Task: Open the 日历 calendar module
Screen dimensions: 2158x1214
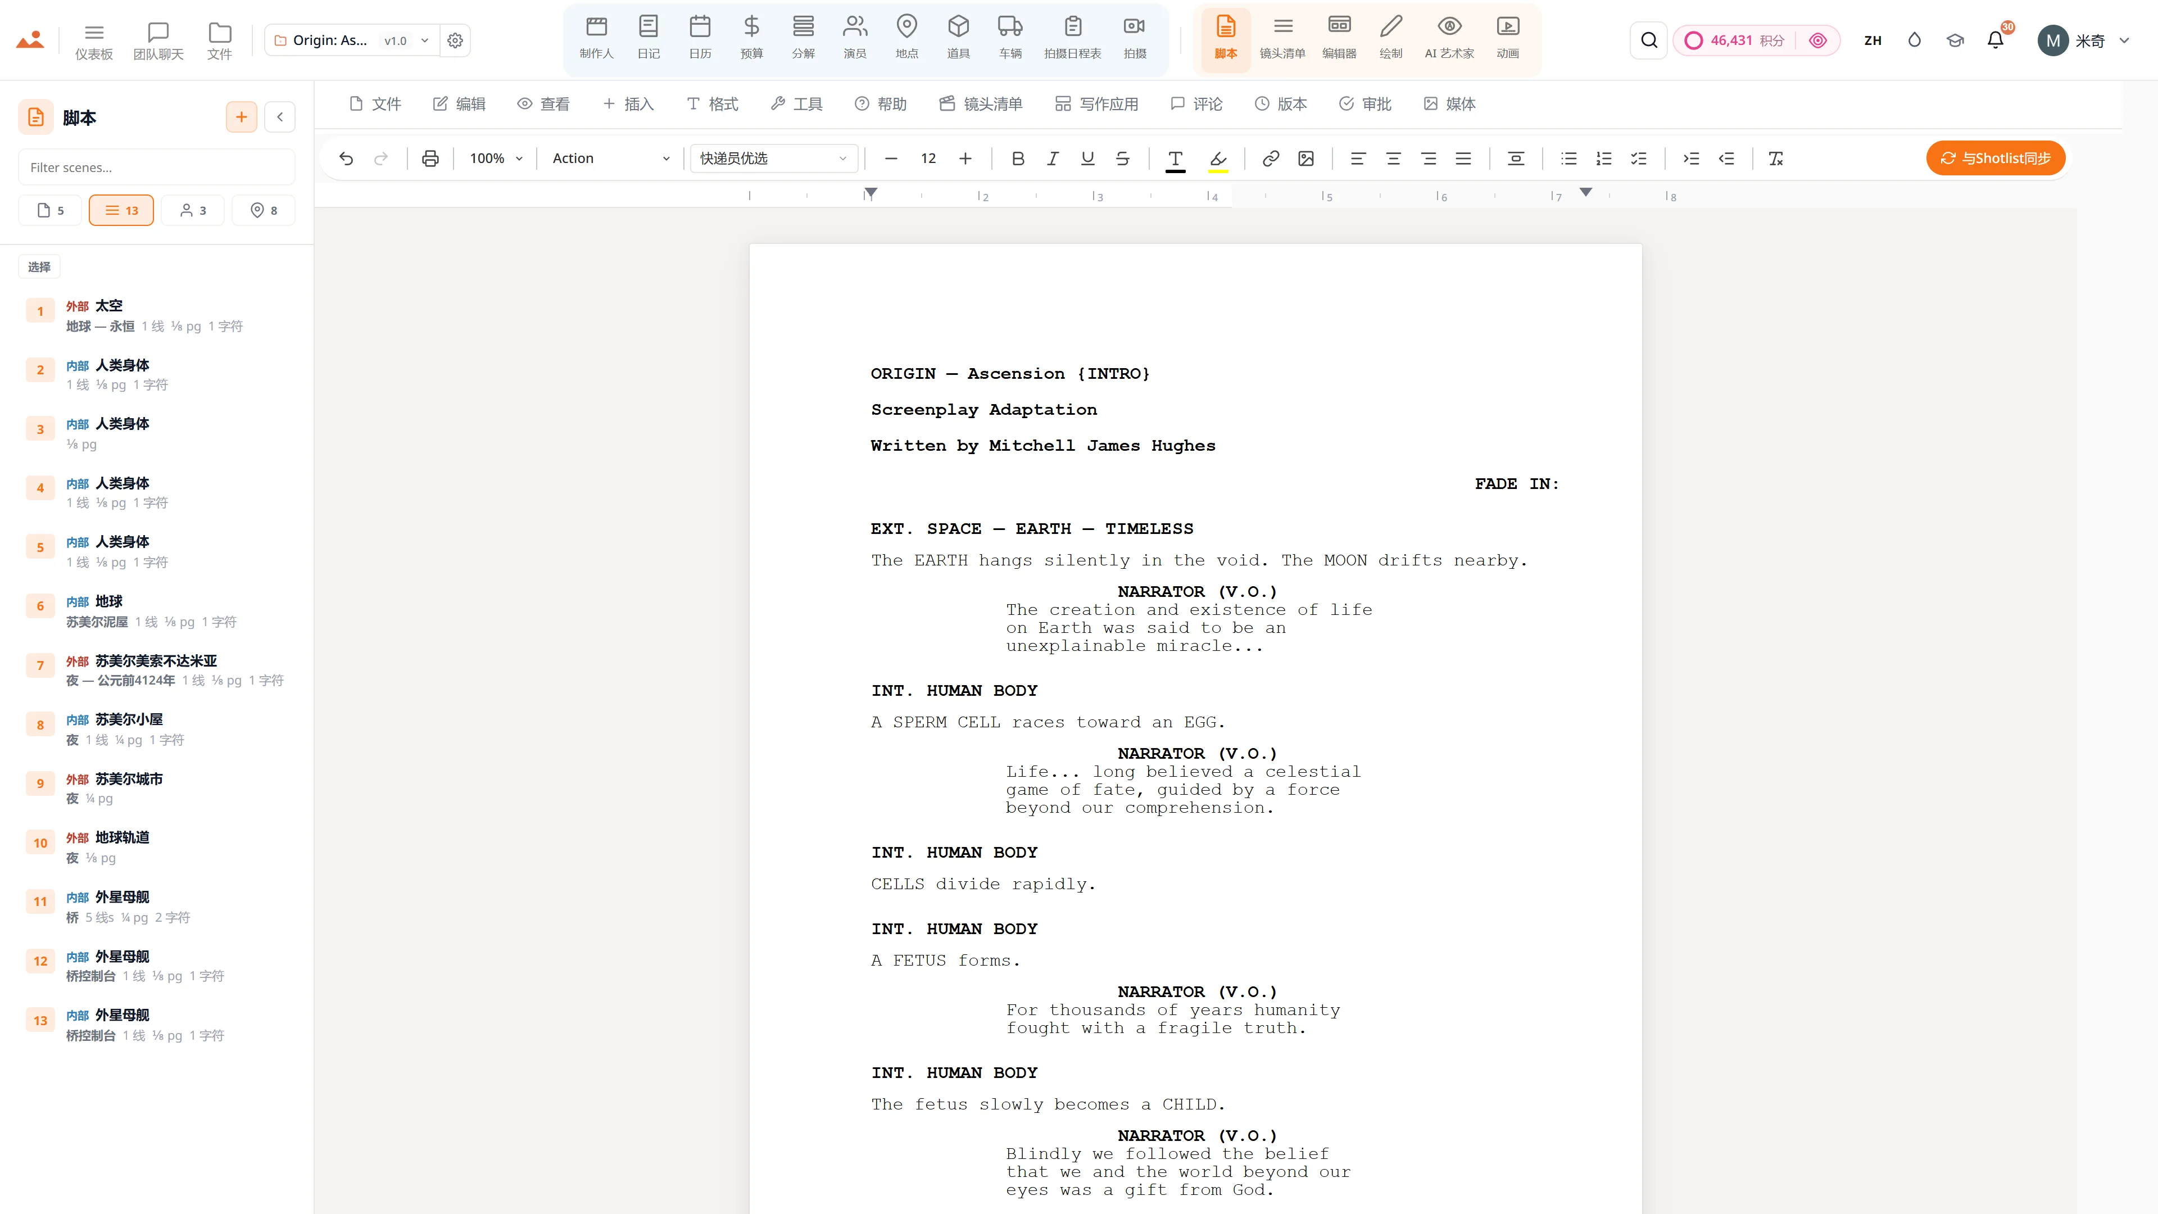Action: (700, 39)
